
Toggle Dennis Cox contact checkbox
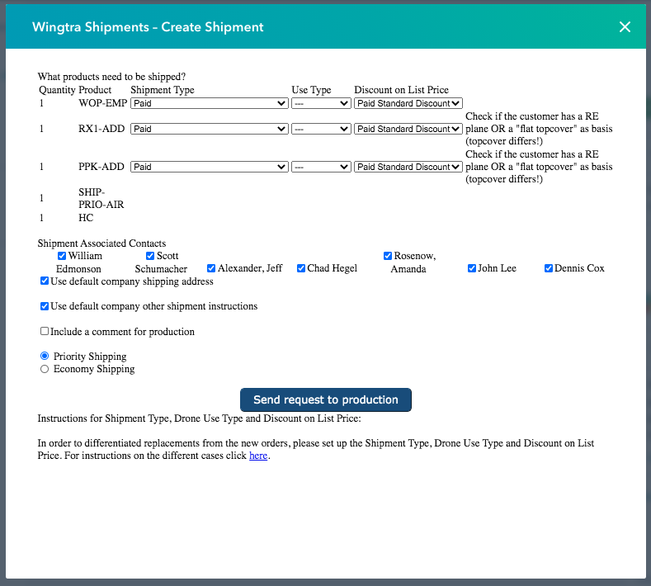[549, 268]
